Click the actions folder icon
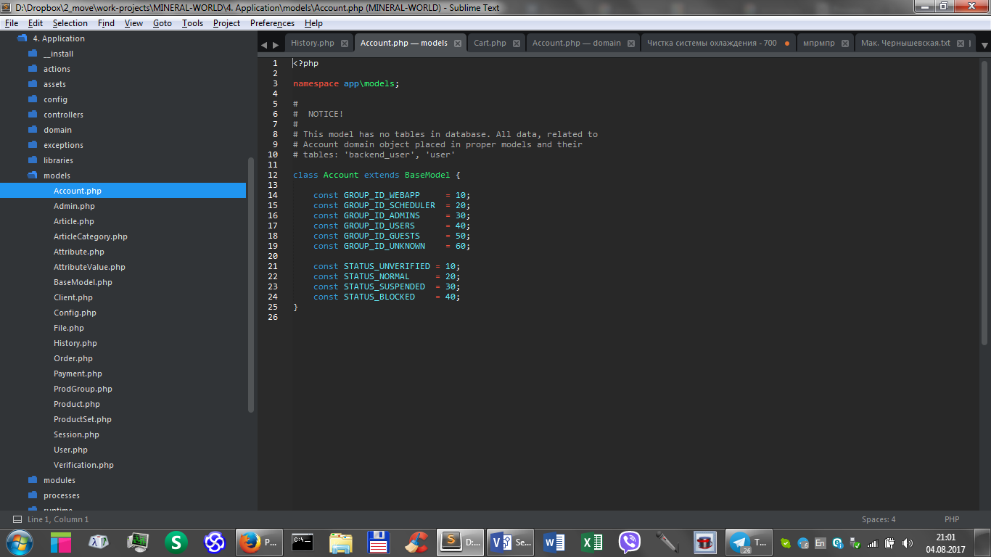Image resolution: width=991 pixels, height=557 pixels. click(x=33, y=69)
